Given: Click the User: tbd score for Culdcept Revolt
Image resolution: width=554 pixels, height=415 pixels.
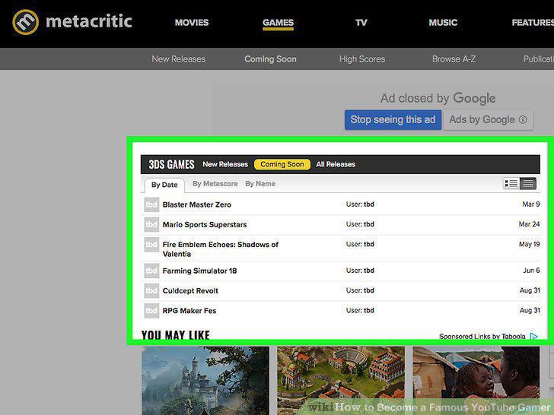Looking at the screenshot, I should point(360,290).
